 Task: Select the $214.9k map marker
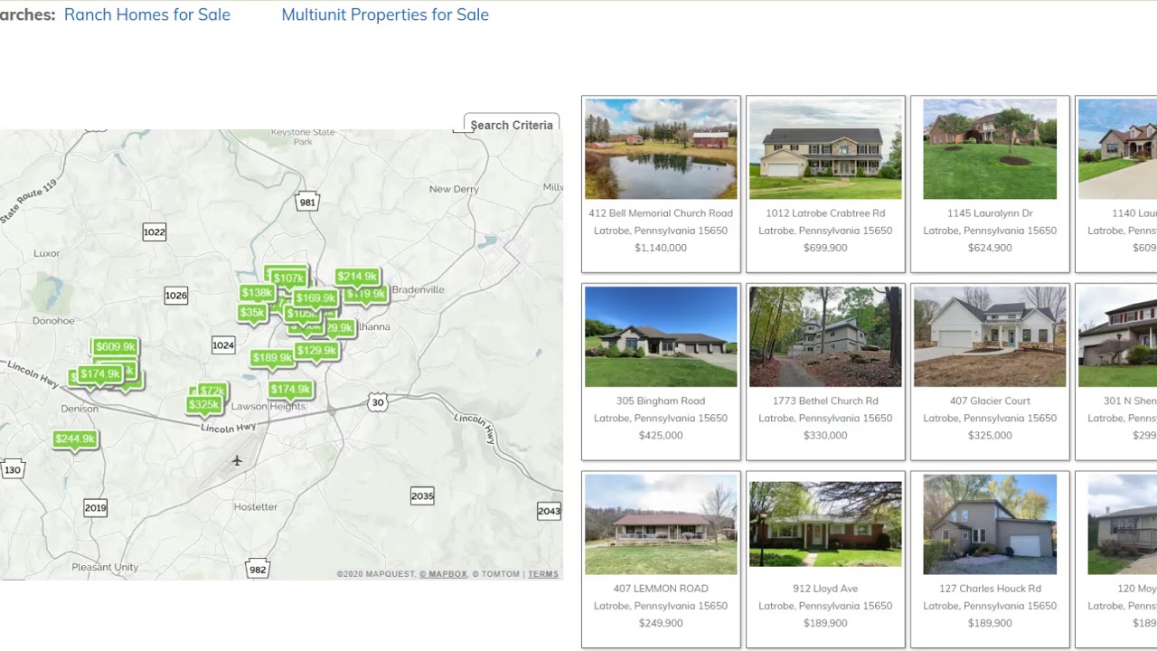pos(356,277)
